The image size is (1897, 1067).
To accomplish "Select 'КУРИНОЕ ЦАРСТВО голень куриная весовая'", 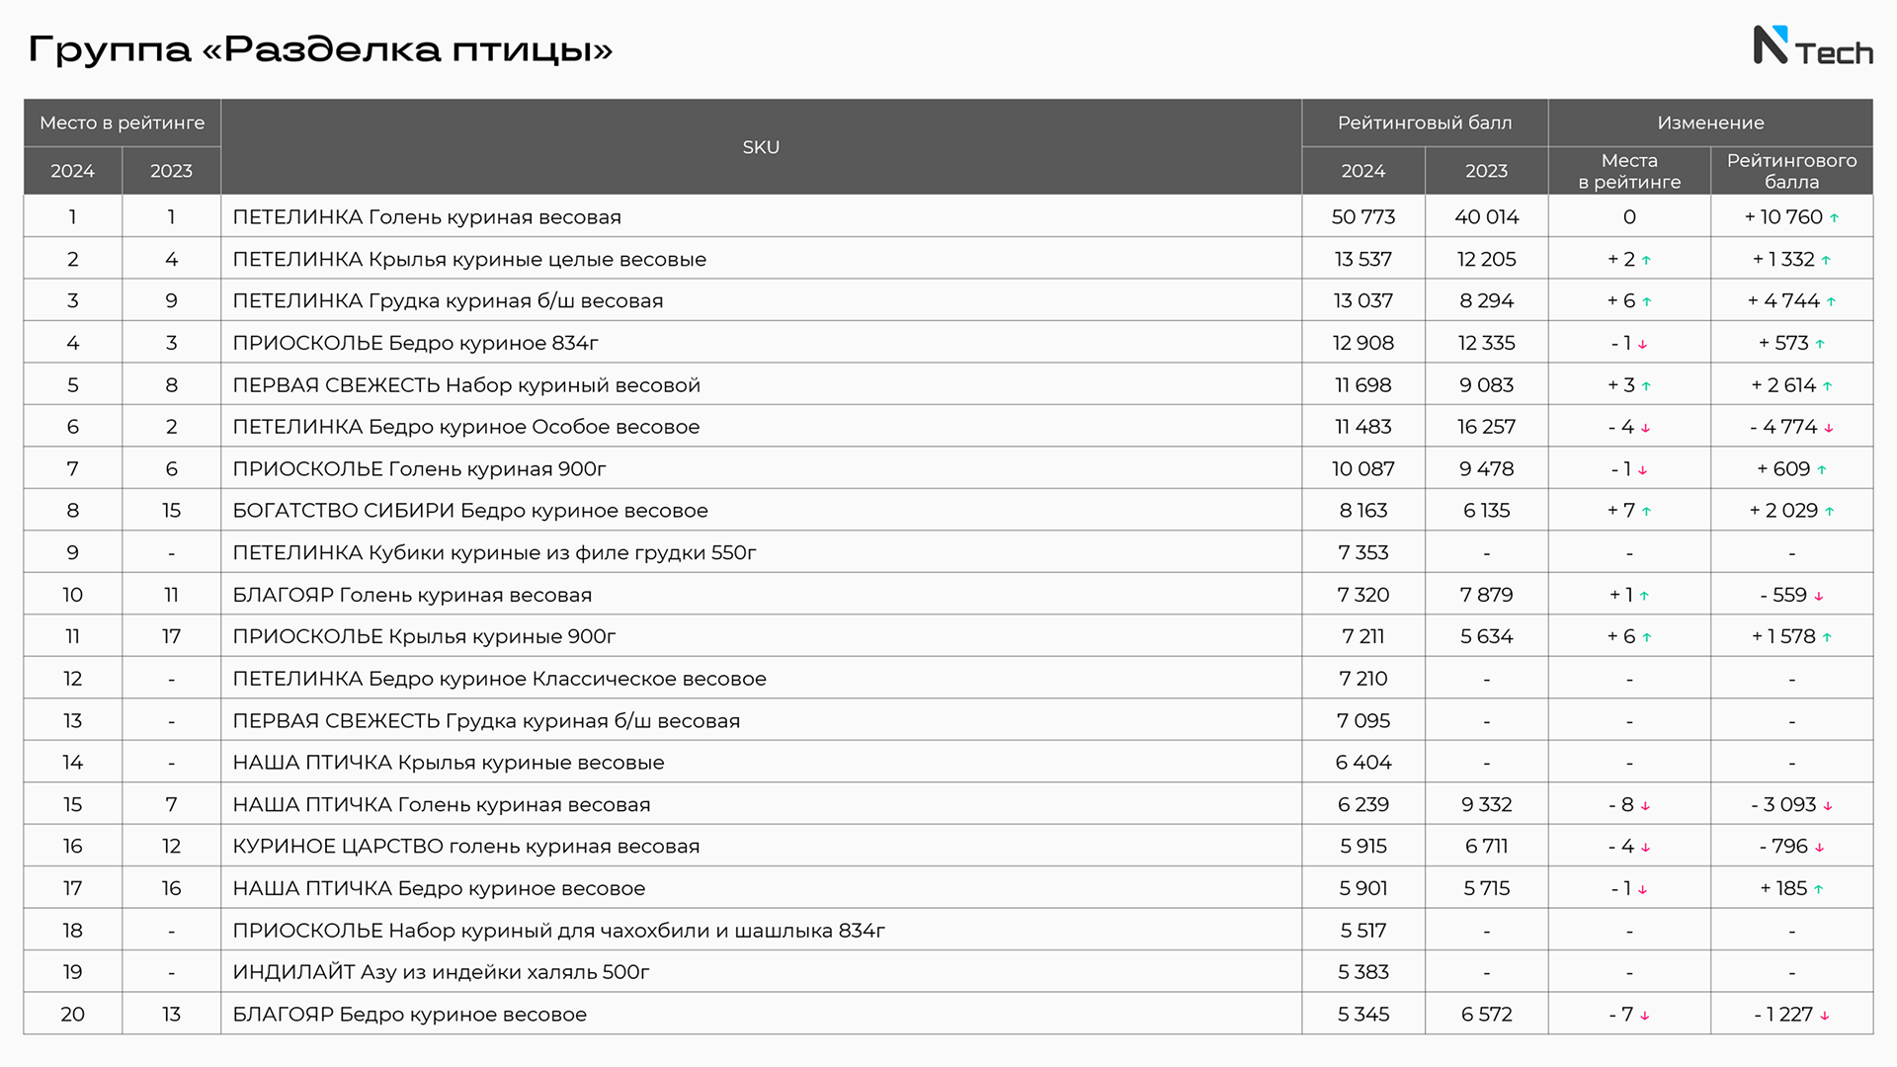I will [466, 847].
